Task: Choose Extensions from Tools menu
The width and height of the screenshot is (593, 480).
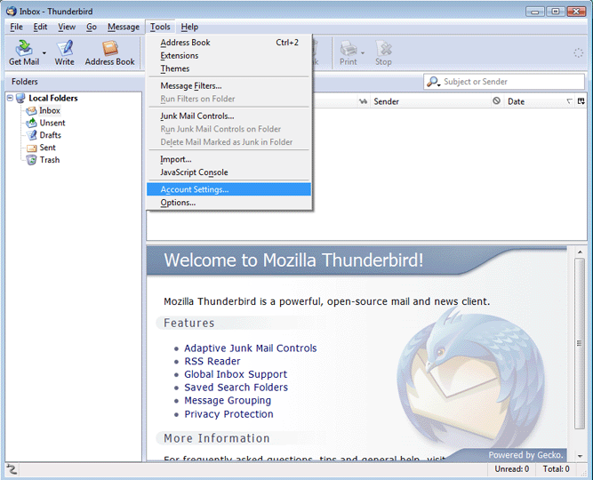Action: tap(228, 56)
